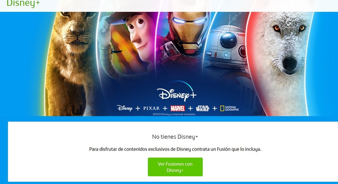This screenshot has width=338, height=184.
Task: Click the plus sign between Pixar and Marvel logos
Action: (165, 108)
